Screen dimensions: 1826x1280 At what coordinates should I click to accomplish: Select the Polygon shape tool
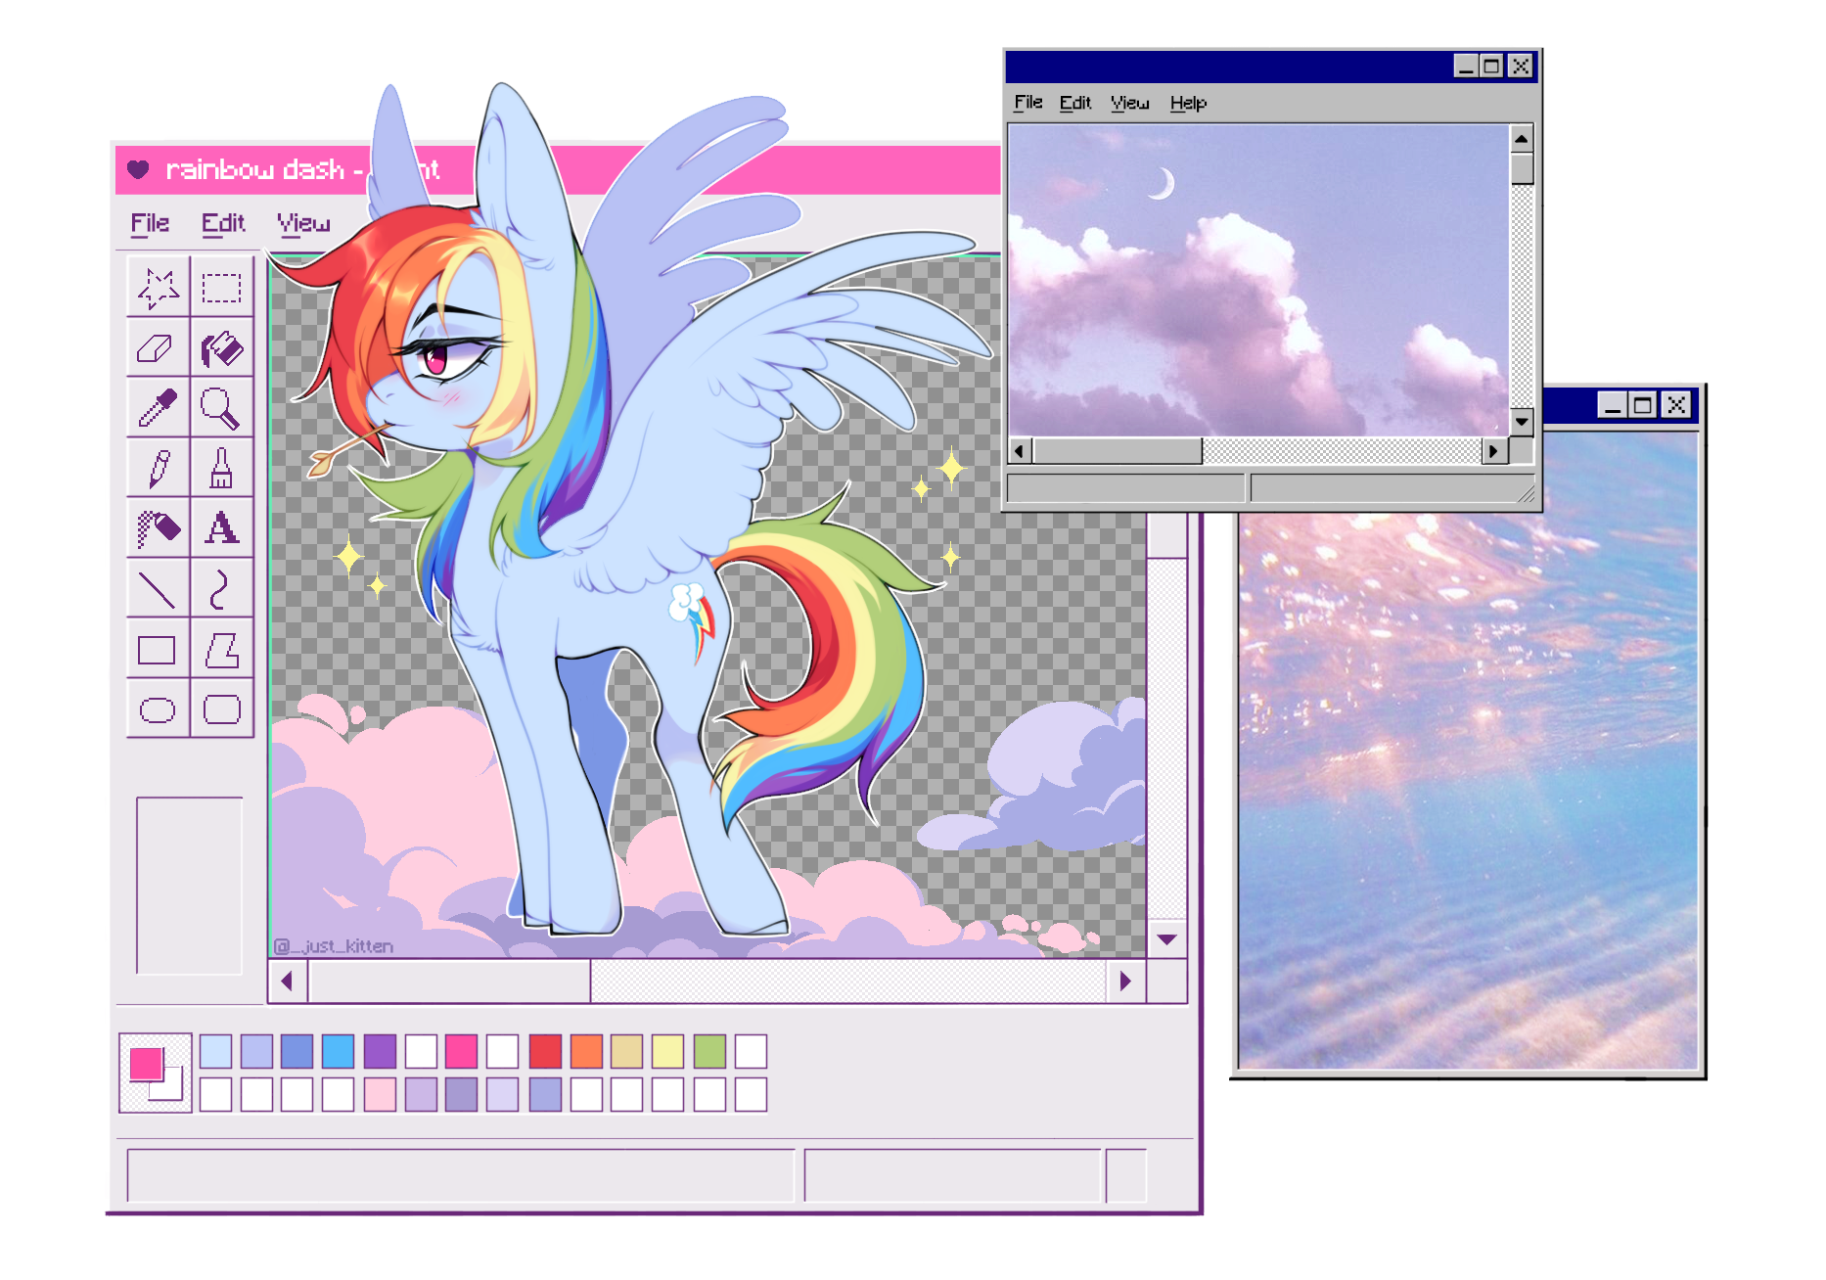click(x=221, y=649)
